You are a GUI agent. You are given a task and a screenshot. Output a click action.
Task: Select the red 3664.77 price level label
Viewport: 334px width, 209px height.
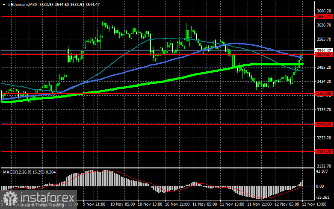pyautogui.click(x=324, y=17)
